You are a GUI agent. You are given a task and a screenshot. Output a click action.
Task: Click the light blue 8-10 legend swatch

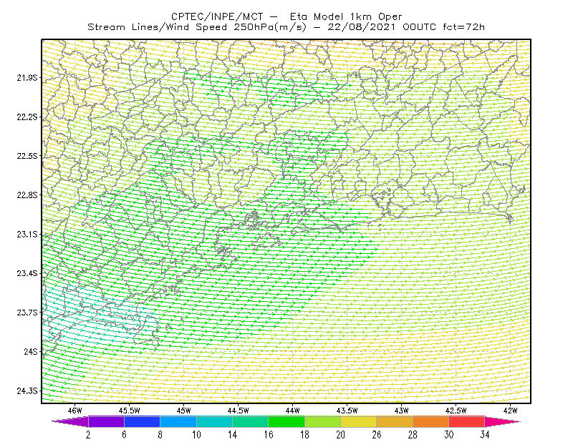(178, 421)
